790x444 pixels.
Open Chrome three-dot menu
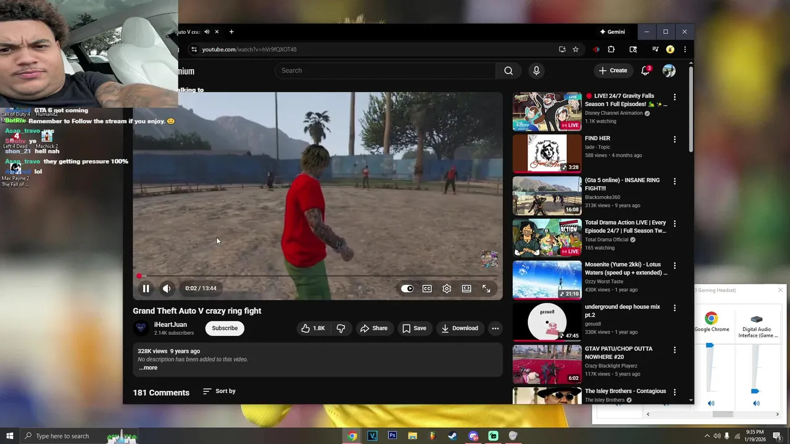[x=684, y=49]
